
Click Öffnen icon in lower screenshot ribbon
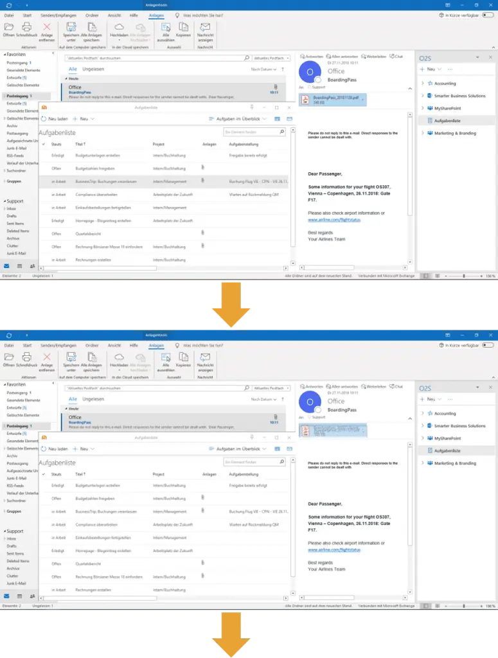[9, 357]
